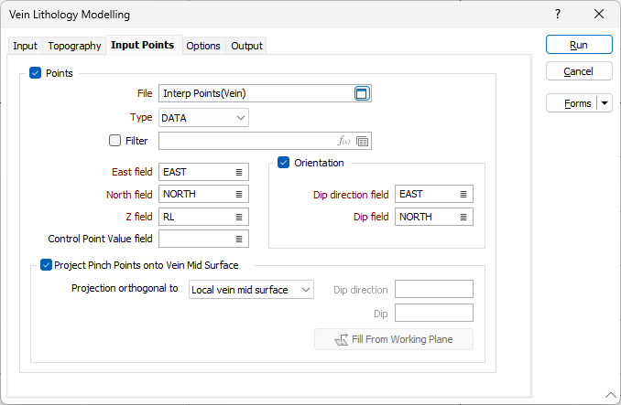
Task: Toggle Project Pinch Points onto Vein Mid Surface
Action: [47, 265]
